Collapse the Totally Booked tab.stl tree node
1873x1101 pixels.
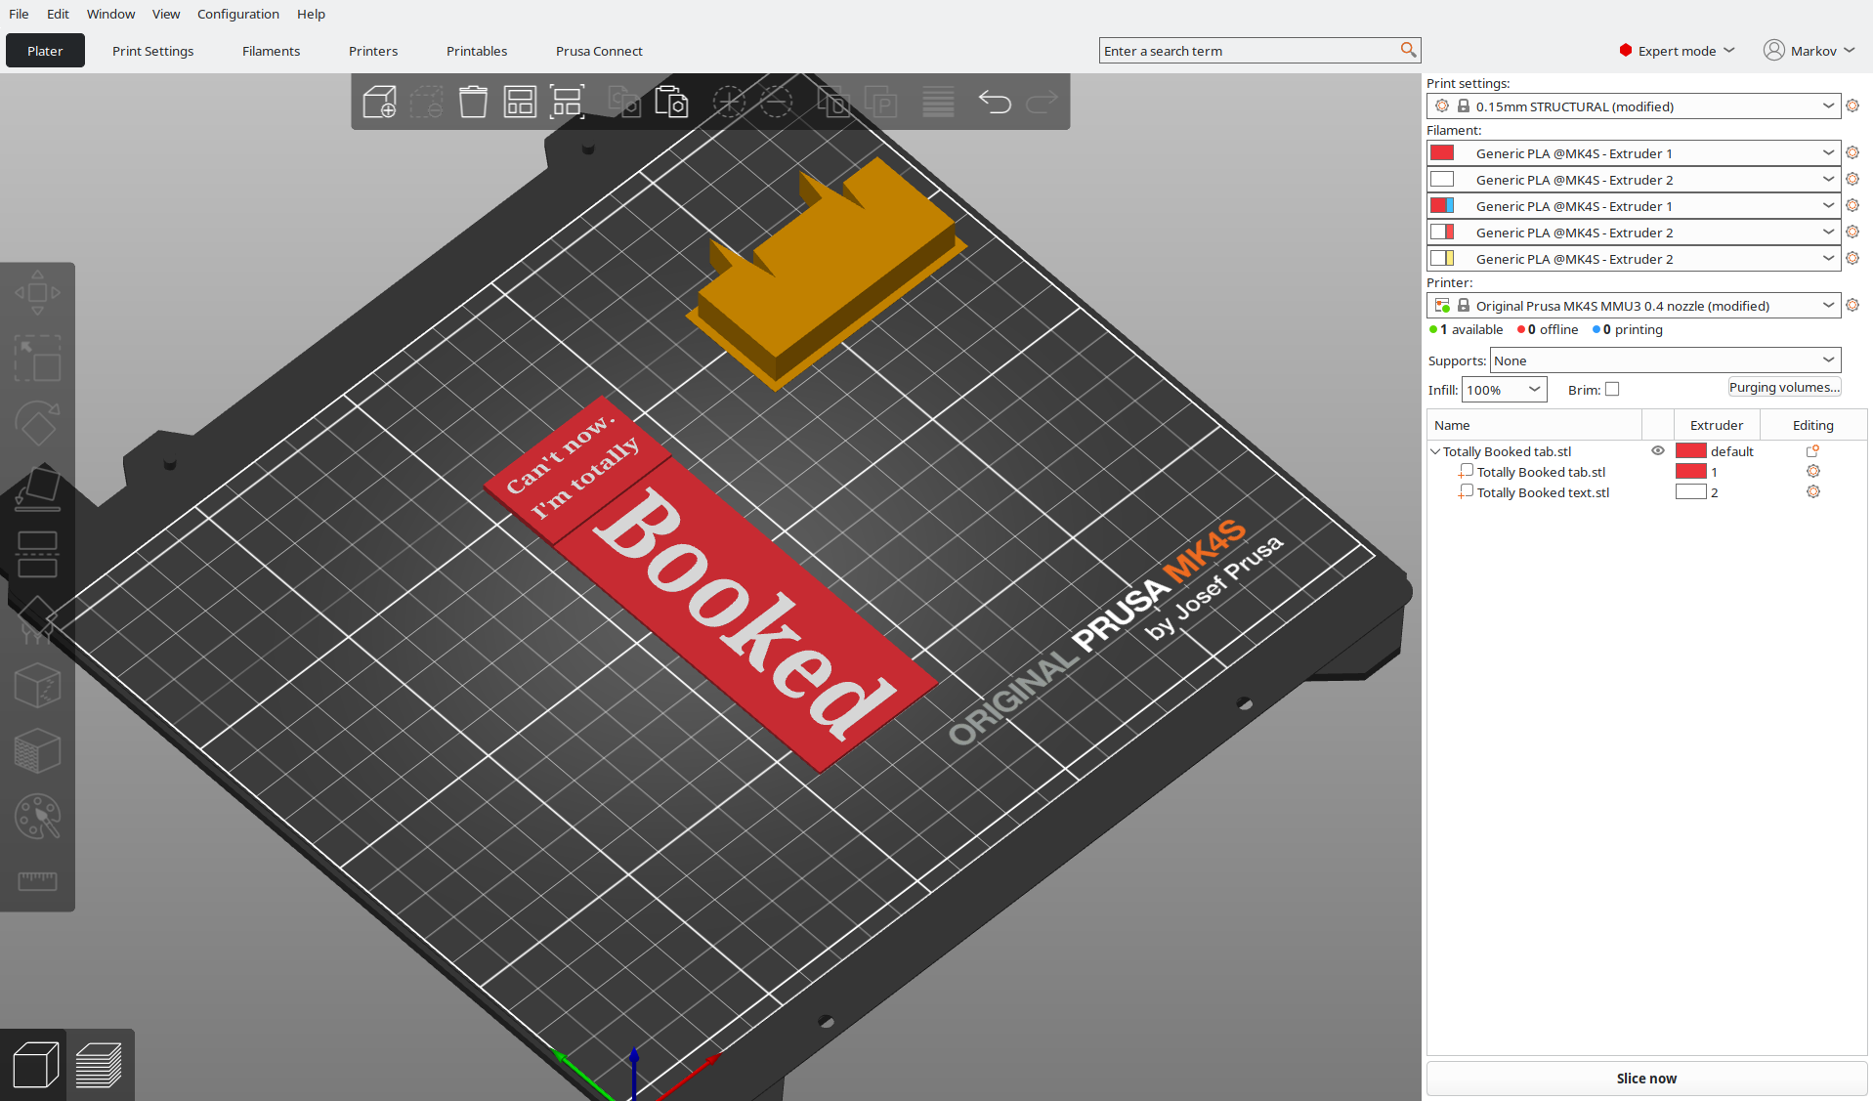[x=1435, y=451]
